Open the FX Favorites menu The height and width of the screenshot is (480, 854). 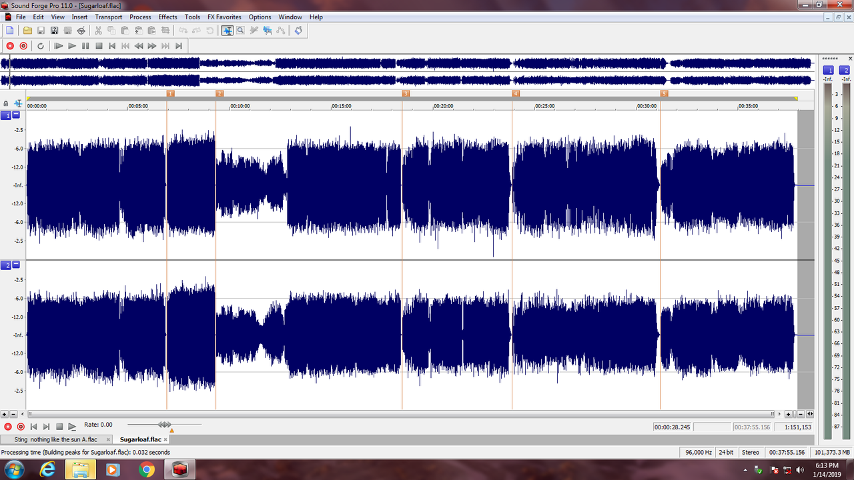pos(224,17)
